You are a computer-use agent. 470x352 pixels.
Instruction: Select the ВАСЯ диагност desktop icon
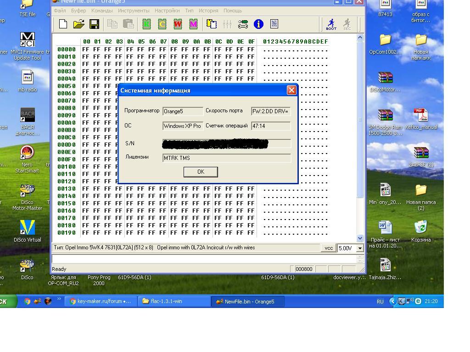click(x=27, y=121)
